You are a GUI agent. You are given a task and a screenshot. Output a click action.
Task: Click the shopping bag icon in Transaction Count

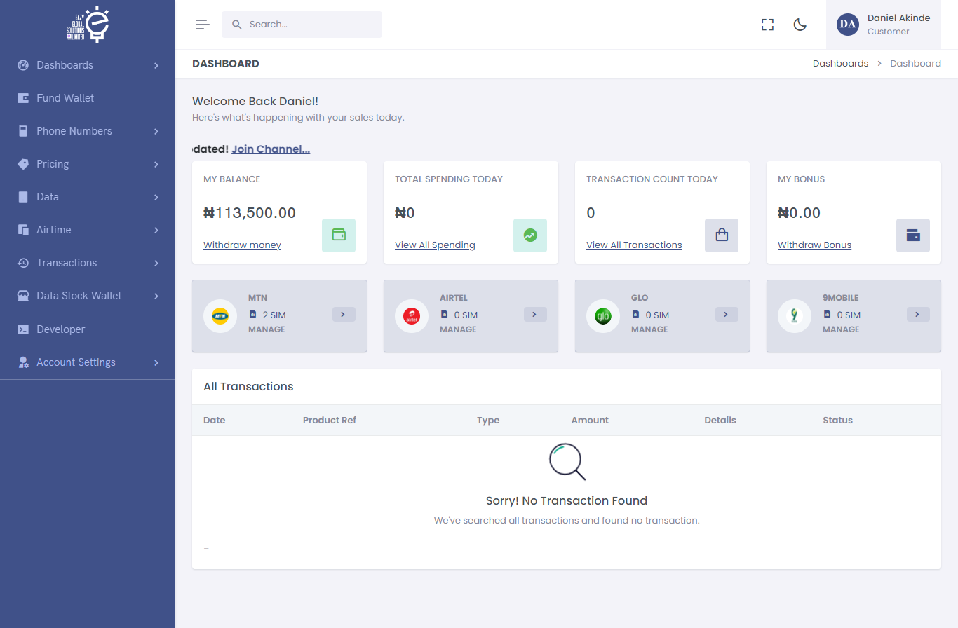(x=722, y=235)
